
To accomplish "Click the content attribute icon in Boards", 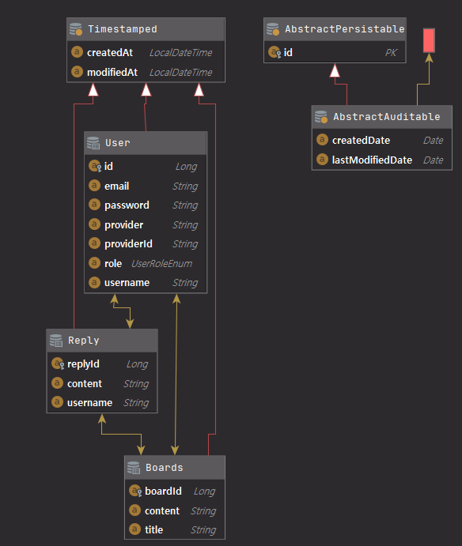I will pos(134,510).
